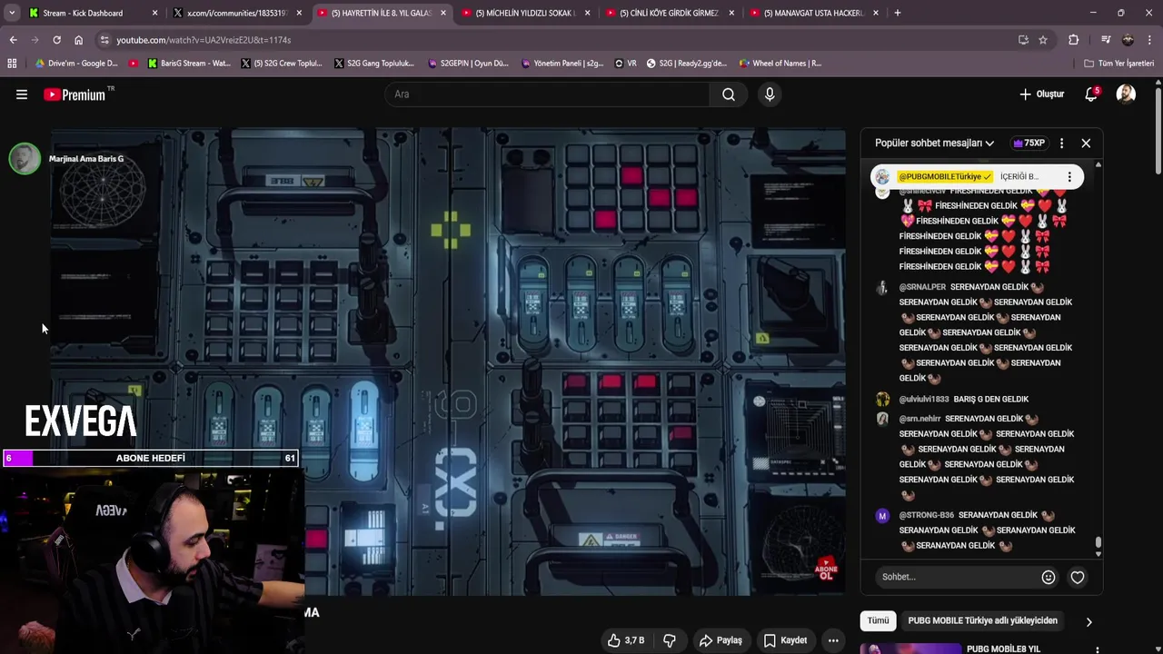Viewport: 1163px width, 654px height.
Task: Go back in browser history
Action: point(13,40)
